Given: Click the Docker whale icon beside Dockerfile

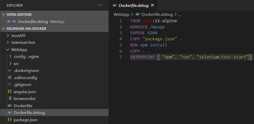Looking at the screenshot, I should tap(10, 106).
